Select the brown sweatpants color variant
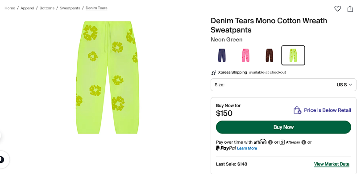357x174 pixels. [x=269, y=55]
